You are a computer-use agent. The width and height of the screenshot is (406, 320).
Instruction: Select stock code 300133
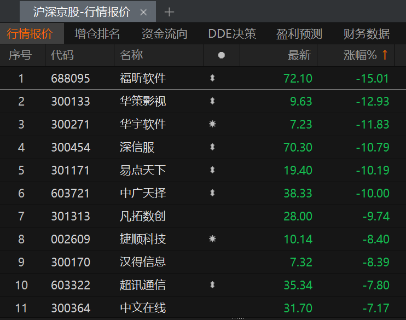(71, 102)
